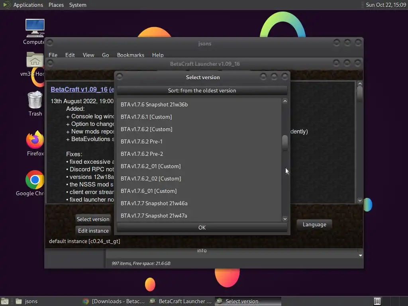Image resolution: width=408 pixels, height=306 pixels.
Task: Click version list scroll up arrow
Action: point(285,101)
